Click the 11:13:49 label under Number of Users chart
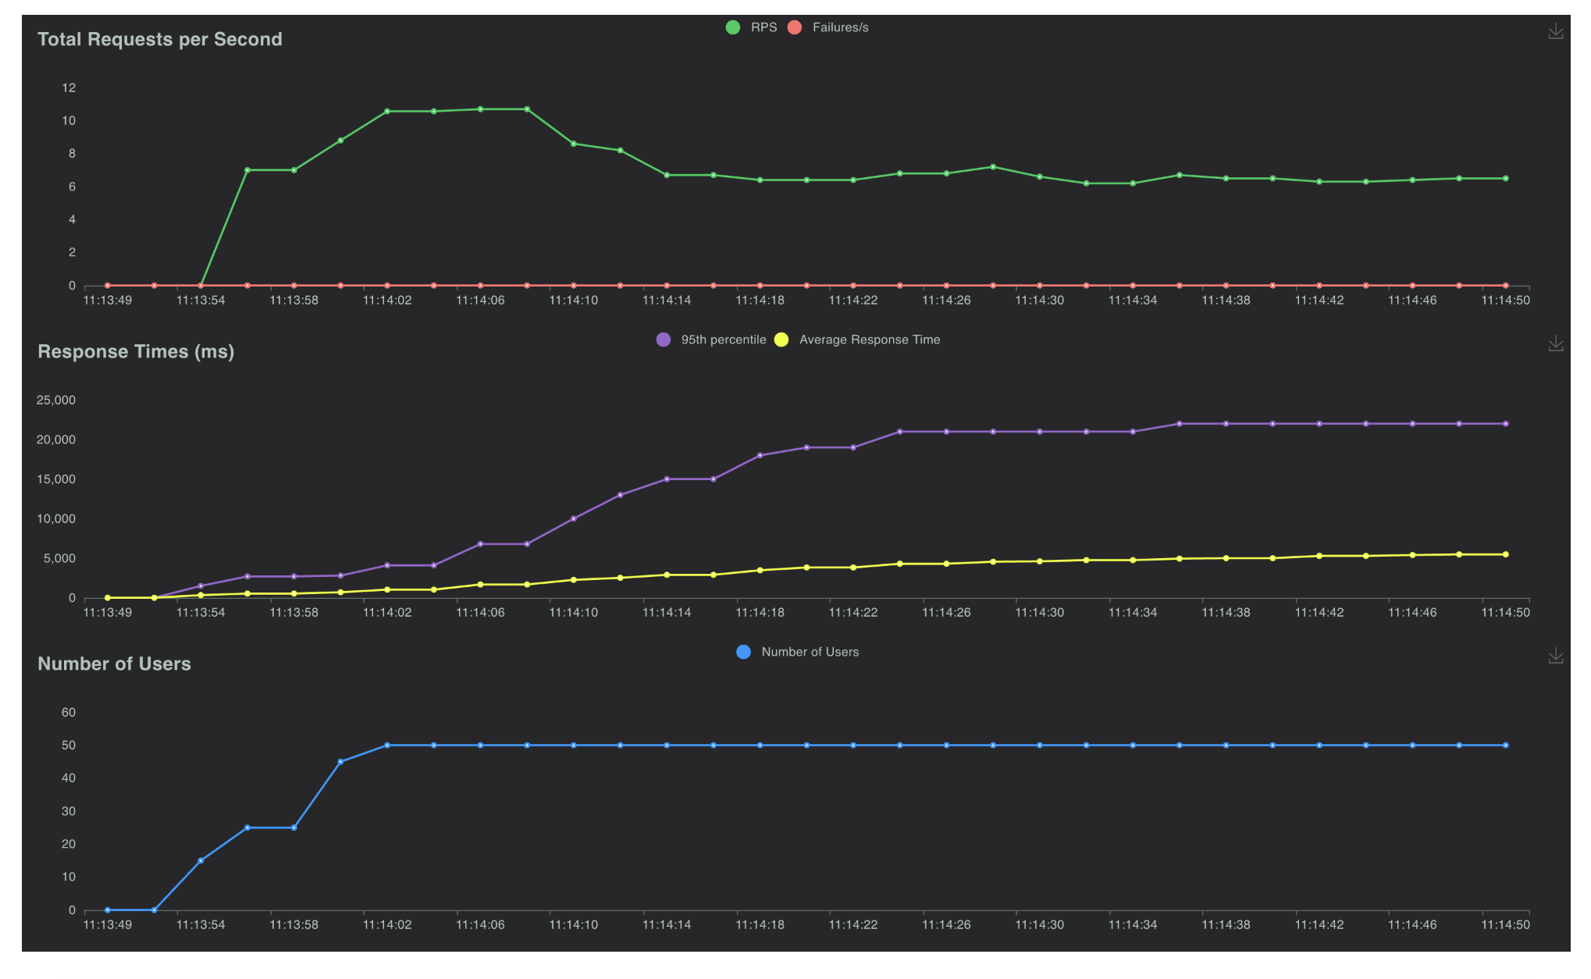Viewport: 1591px width, 979px height. pyautogui.click(x=108, y=924)
